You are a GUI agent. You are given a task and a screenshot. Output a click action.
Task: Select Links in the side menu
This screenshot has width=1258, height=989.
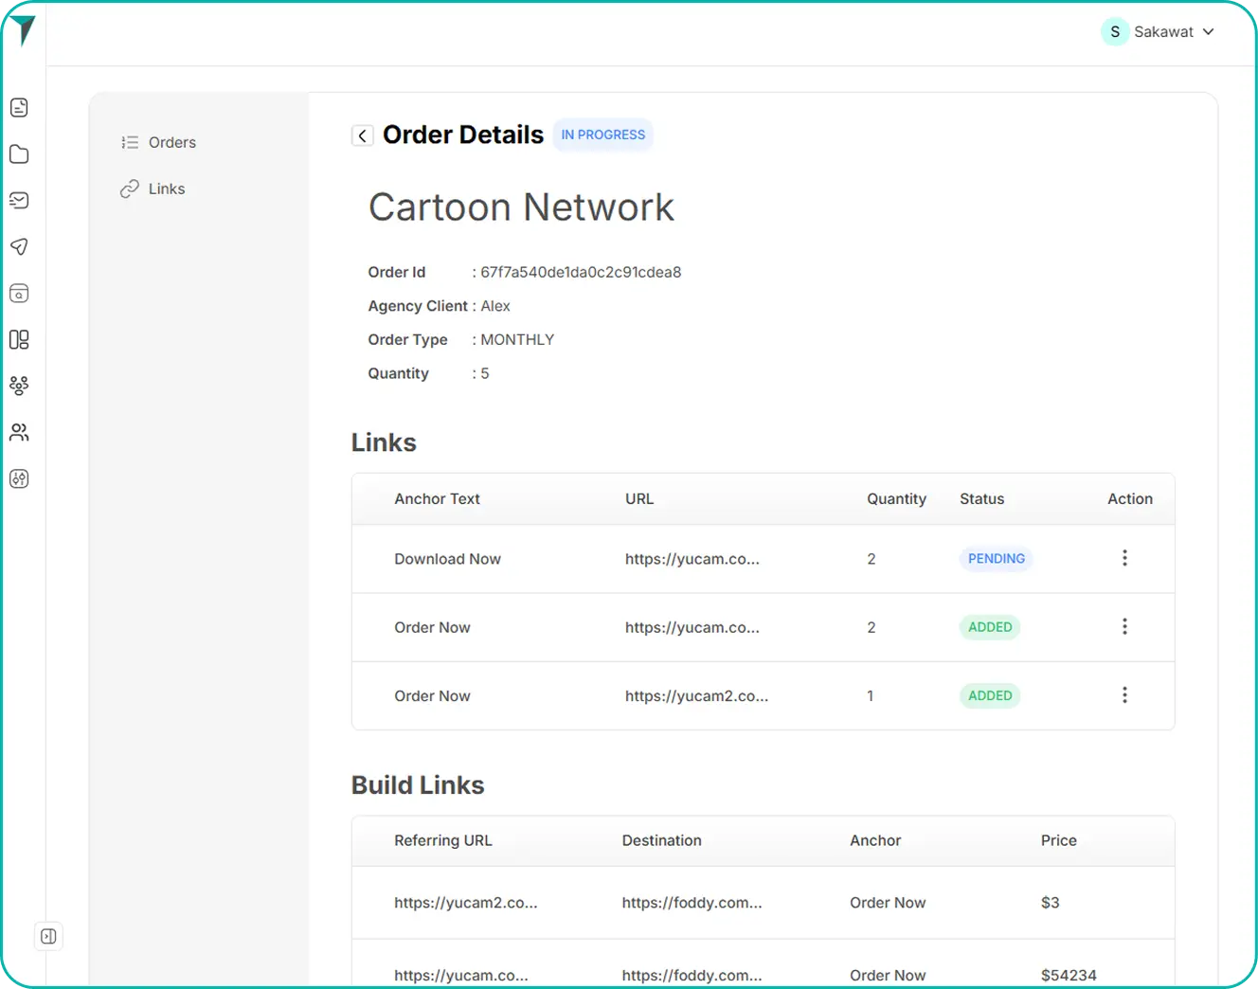[153, 189]
